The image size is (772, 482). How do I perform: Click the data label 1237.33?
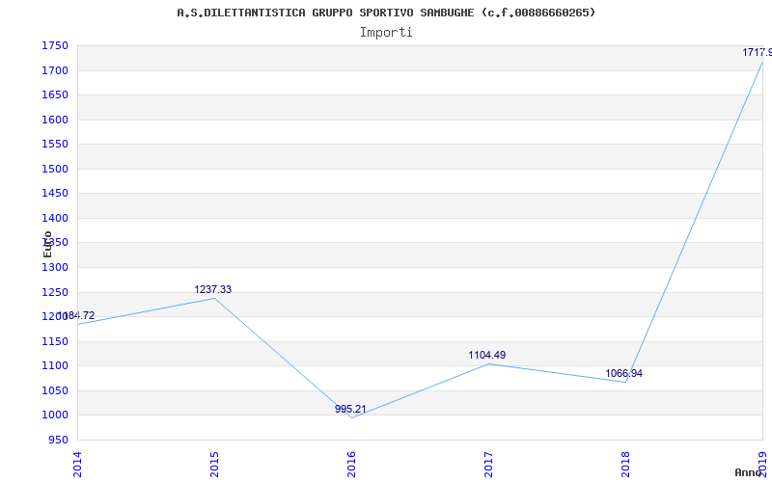(x=212, y=290)
